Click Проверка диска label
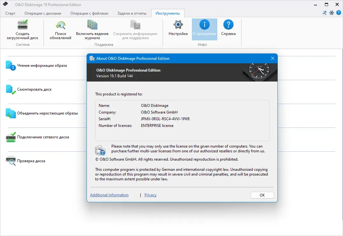Screen dimensions: 343x236 click(31, 161)
